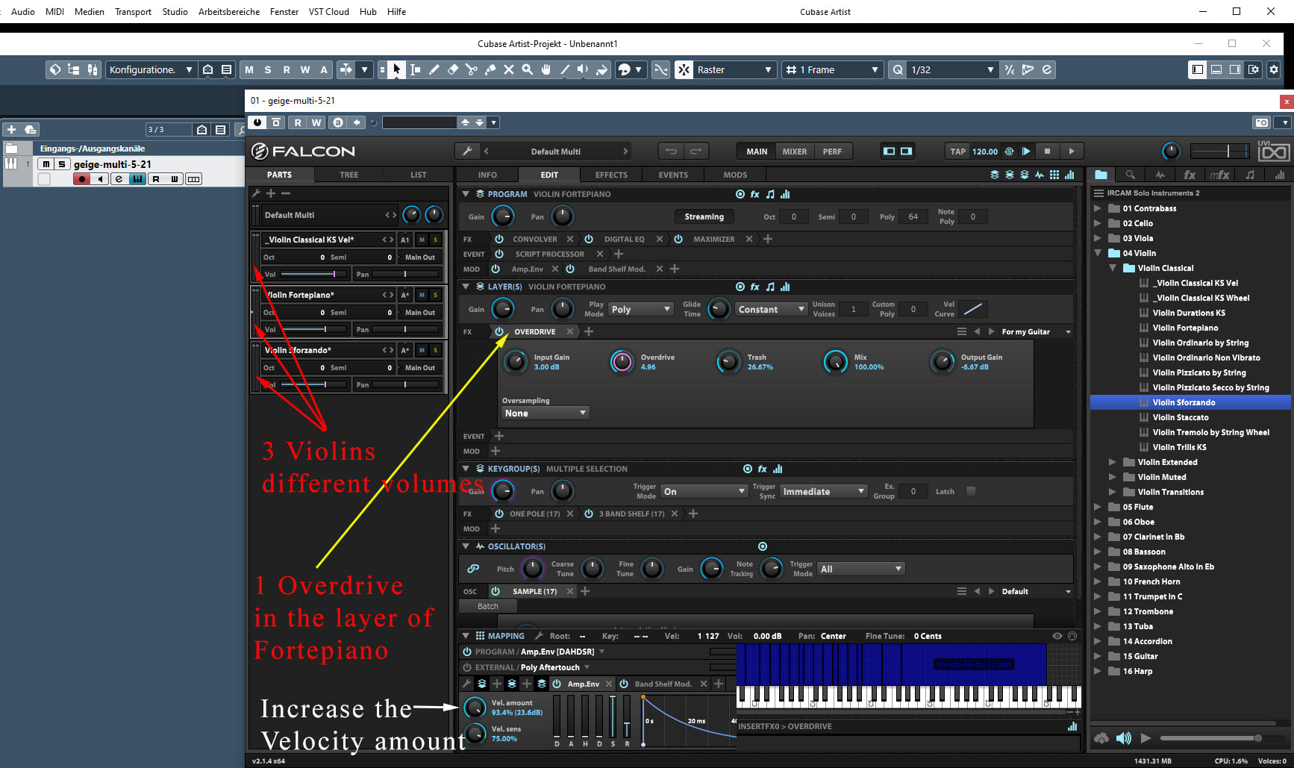The width and height of the screenshot is (1294, 768).
Task: Adjust the _Violin Classical KS Vel Pan slider
Action: pyautogui.click(x=405, y=274)
